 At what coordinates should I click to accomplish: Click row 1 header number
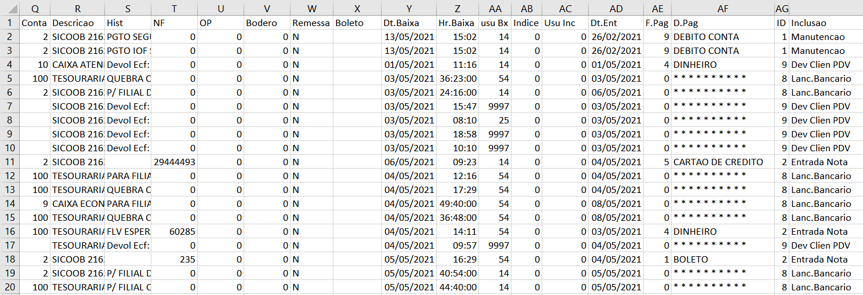(9, 23)
